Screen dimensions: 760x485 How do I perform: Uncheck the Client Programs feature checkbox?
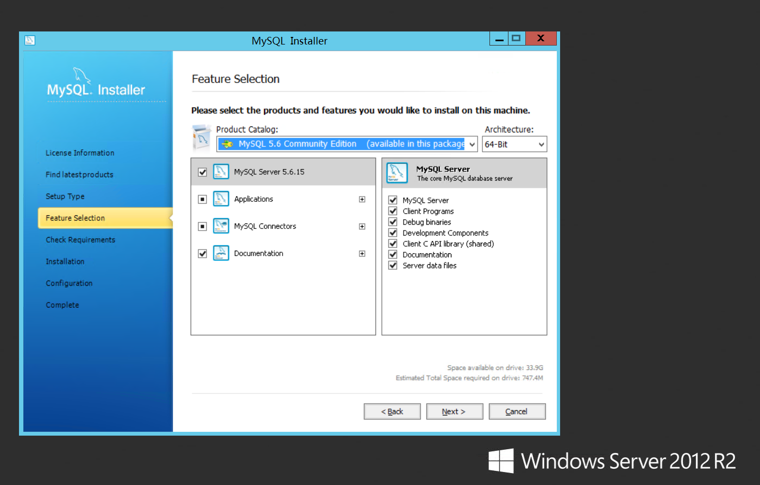(x=393, y=211)
